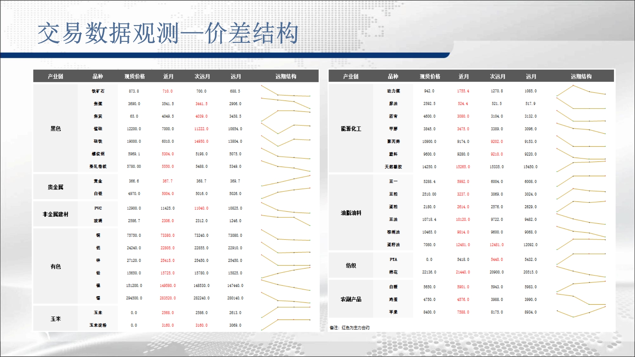Click the 有色 category cell

(56, 267)
